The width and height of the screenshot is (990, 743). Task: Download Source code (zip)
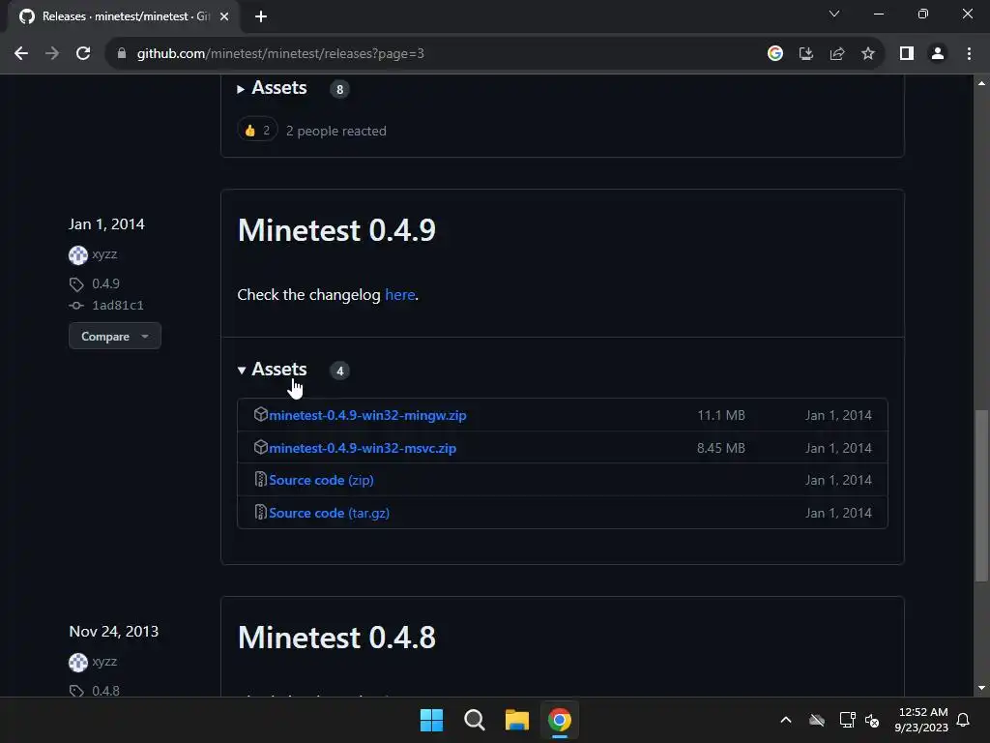(x=321, y=480)
